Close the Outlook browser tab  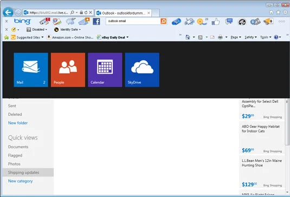[x=149, y=13]
